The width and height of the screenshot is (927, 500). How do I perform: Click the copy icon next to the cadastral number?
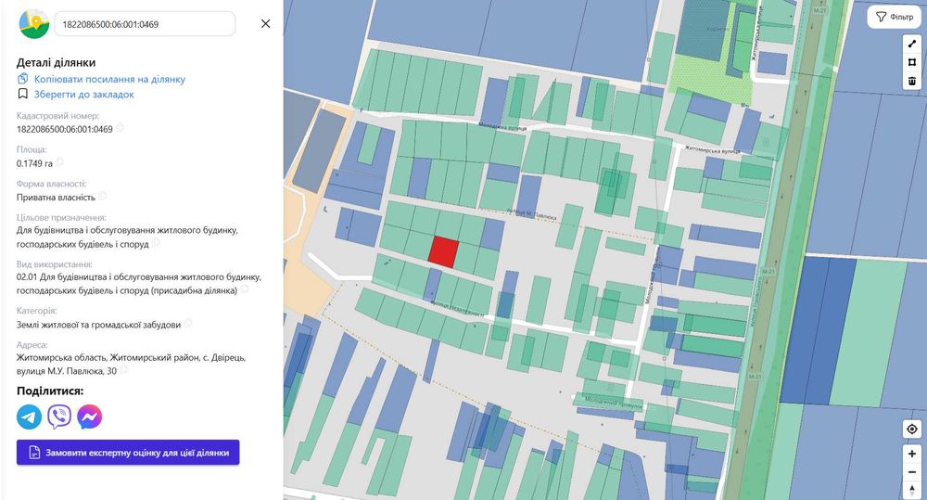[120, 128]
